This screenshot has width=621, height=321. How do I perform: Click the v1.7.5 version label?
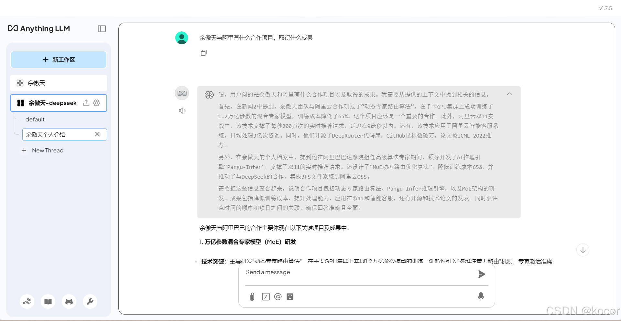coord(605,8)
